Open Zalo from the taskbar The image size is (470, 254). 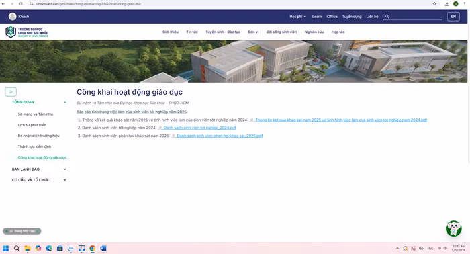click(70, 249)
